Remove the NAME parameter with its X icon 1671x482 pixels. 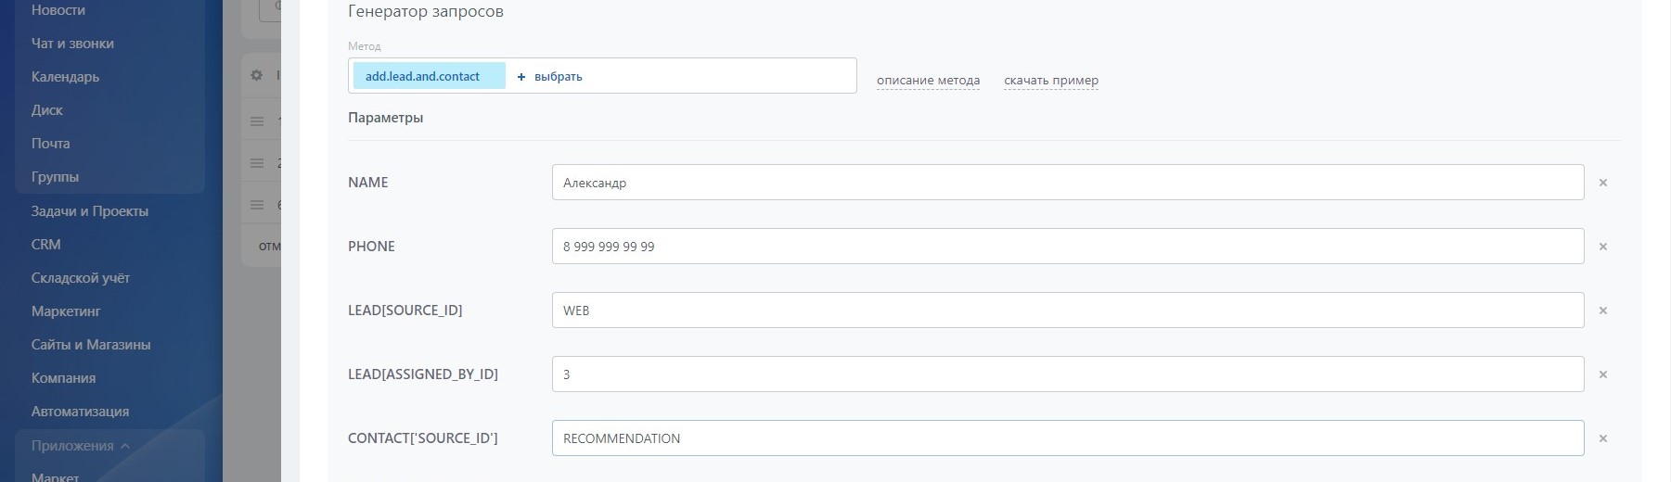click(1602, 183)
